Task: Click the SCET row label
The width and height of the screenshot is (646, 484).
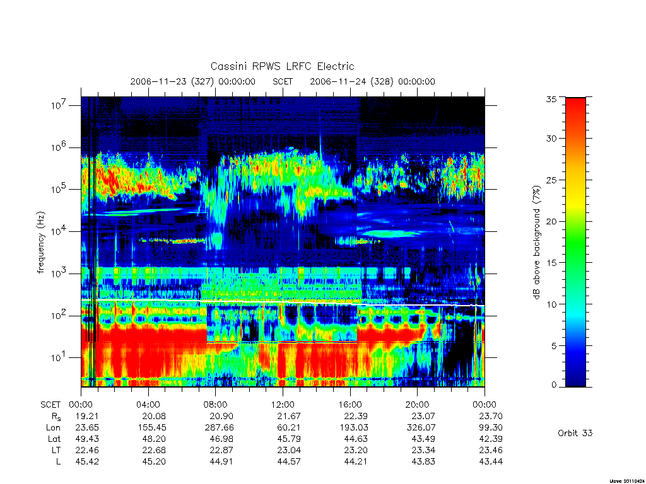Action: [x=50, y=405]
